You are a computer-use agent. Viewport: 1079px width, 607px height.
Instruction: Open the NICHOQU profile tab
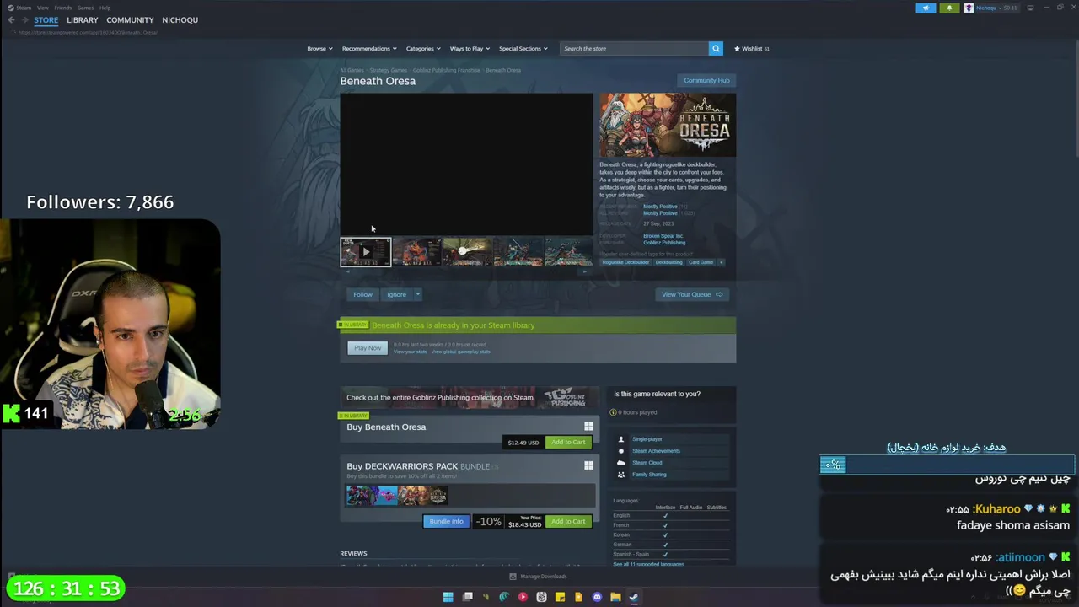(x=180, y=19)
